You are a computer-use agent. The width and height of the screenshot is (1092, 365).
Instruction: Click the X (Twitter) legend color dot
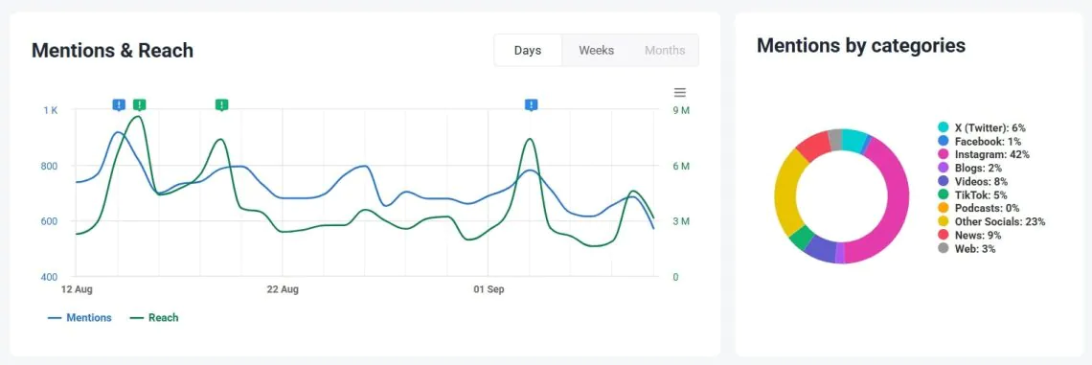coord(943,127)
